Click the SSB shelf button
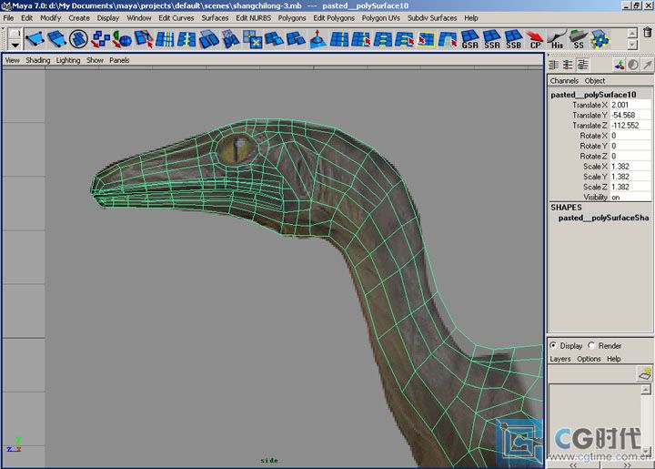 [x=513, y=40]
